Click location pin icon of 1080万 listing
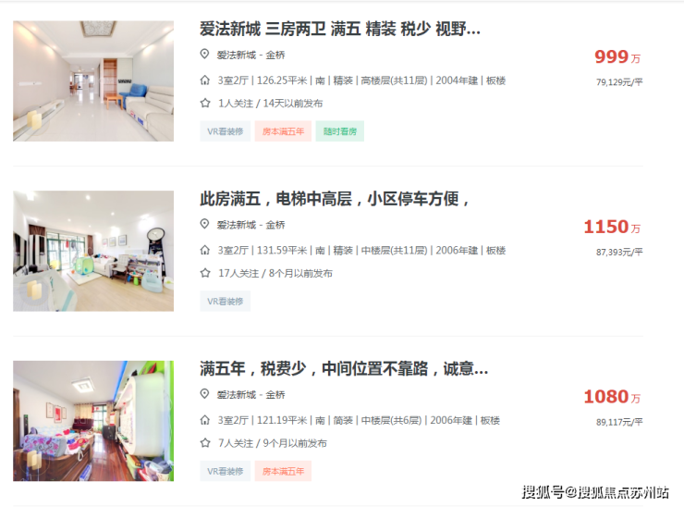Viewport: 684px width, 507px height. (204, 394)
